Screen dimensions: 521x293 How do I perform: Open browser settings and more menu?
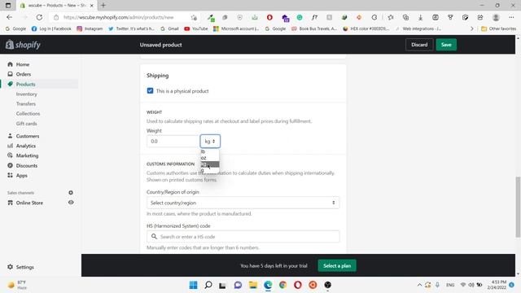pyautogui.click(x=511, y=17)
